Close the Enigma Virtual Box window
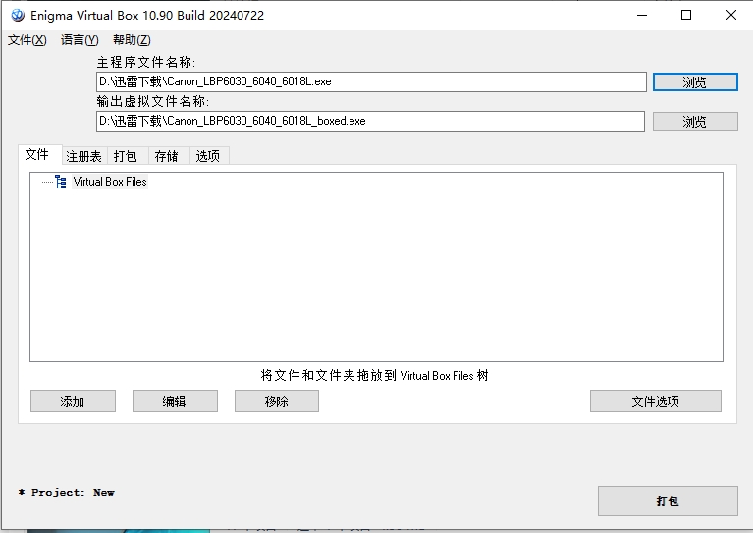This screenshot has width=753, height=533. 730,16
